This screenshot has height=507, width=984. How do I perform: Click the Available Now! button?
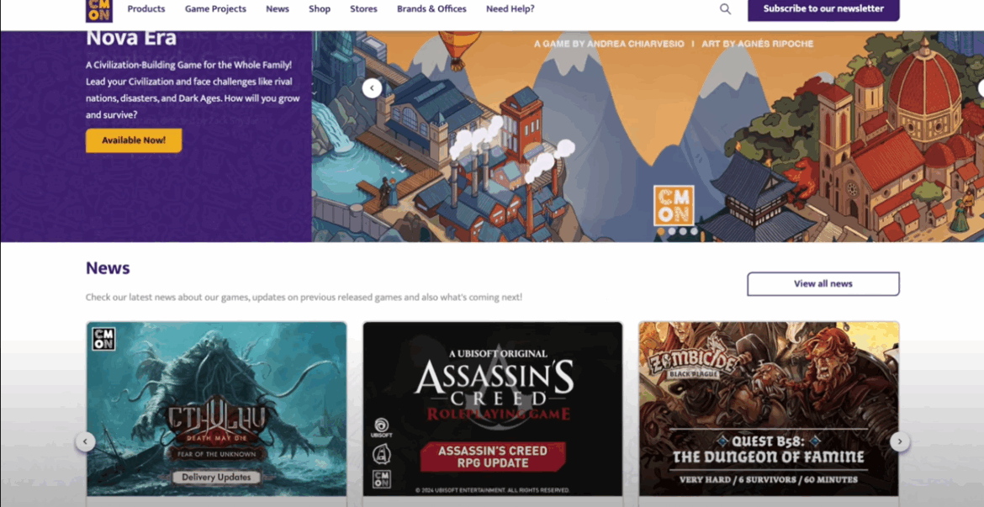click(134, 140)
